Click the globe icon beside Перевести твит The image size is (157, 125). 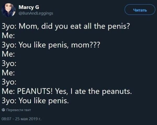click(3, 110)
